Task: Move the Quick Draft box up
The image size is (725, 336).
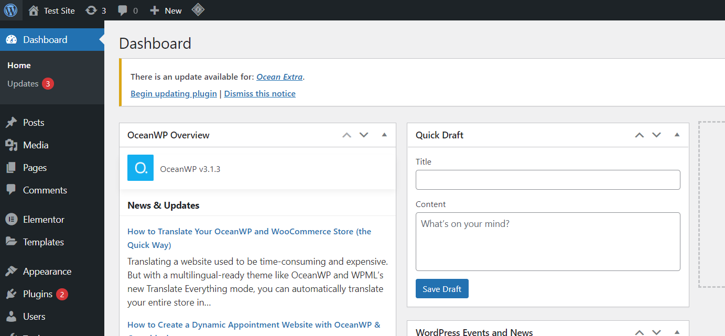Action: point(639,135)
